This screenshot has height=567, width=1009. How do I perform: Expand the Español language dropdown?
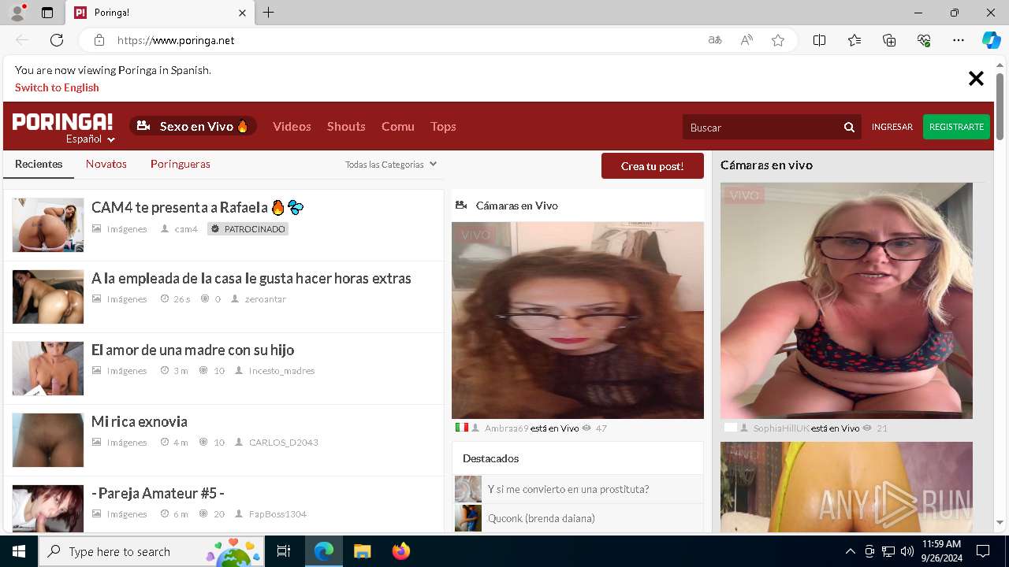click(91, 139)
